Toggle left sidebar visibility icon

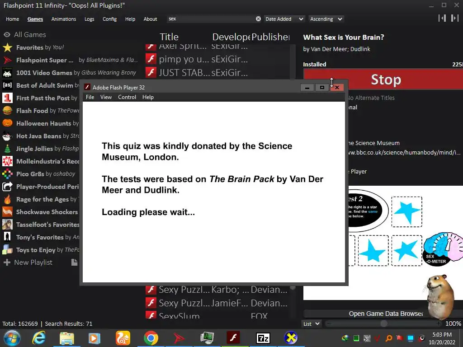click(442, 18)
